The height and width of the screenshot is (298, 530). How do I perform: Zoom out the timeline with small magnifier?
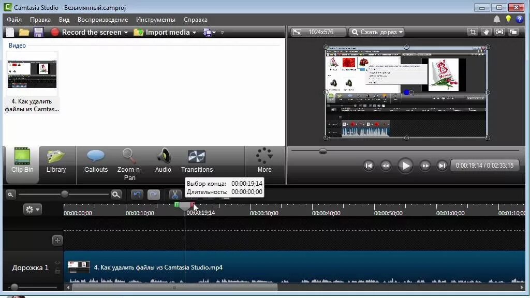coord(10,195)
